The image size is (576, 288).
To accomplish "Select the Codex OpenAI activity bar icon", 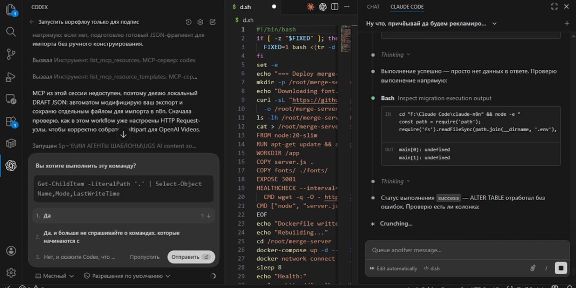I will [x=11, y=166].
